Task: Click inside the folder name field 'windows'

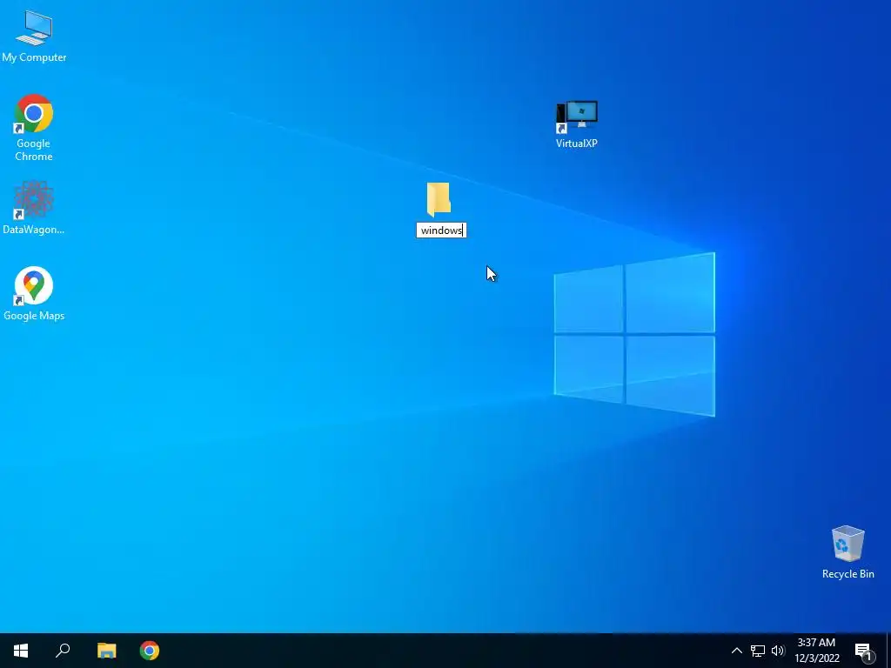Action: (x=441, y=230)
